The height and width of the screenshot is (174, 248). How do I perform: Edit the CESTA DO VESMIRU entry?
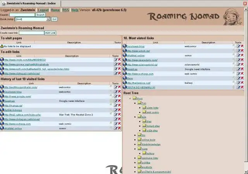point(238,87)
